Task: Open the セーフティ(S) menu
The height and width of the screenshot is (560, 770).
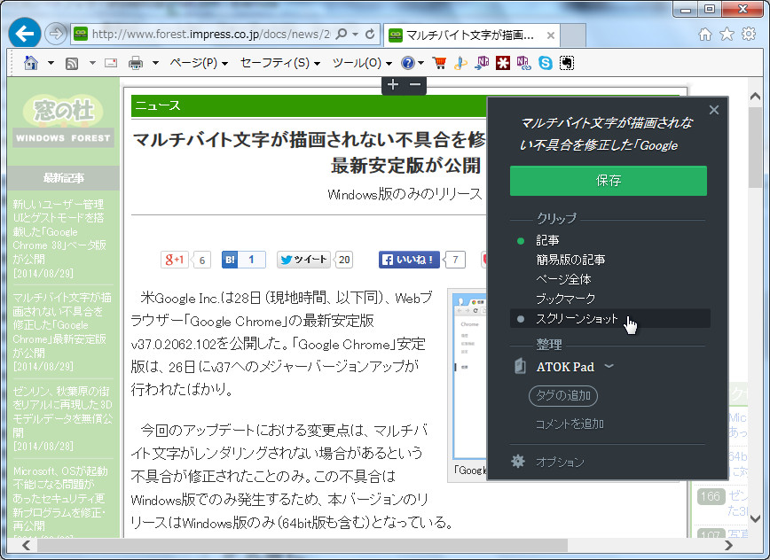Action: click(x=278, y=63)
